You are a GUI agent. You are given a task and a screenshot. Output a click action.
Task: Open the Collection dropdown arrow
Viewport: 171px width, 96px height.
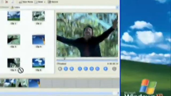pos(117,7)
